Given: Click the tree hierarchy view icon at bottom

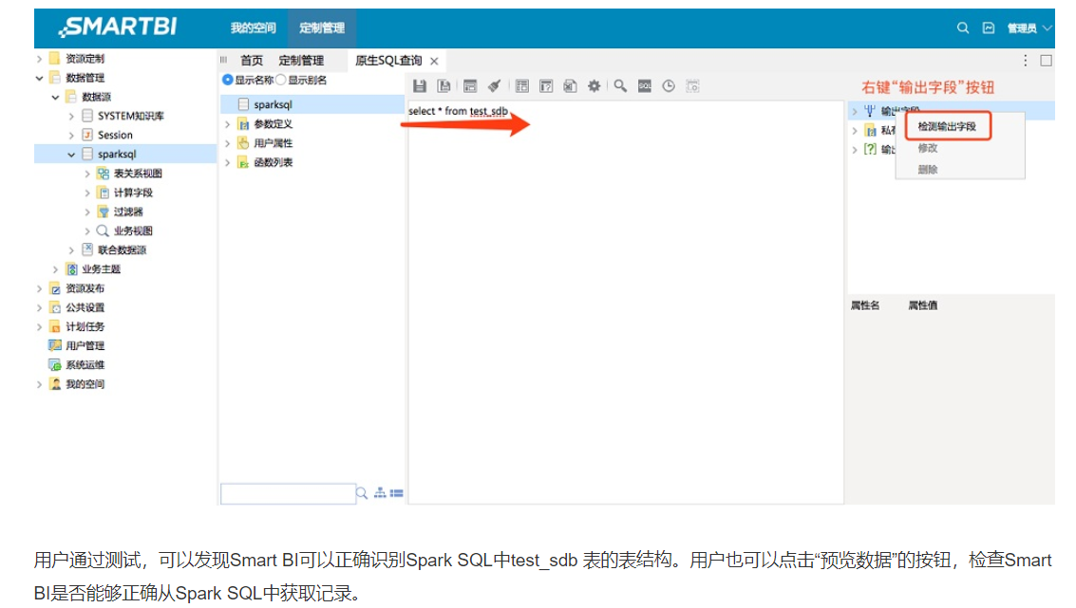Looking at the screenshot, I should [380, 493].
